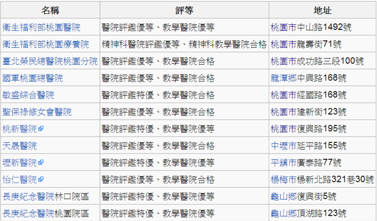This screenshot has width=377, height=221.
Task: Click the 楊新北路321巷30號 address text
Action: (x=335, y=180)
